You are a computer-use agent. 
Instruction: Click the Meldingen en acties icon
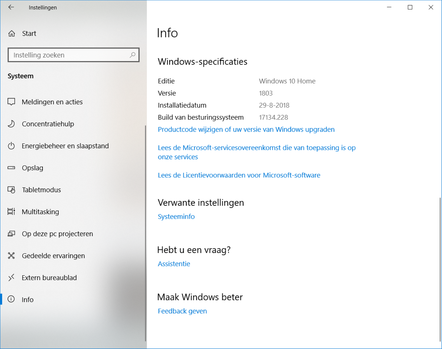[x=11, y=102]
